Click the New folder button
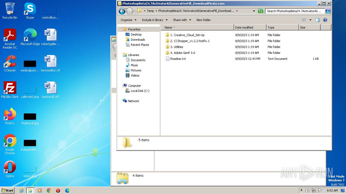 (204, 20)
